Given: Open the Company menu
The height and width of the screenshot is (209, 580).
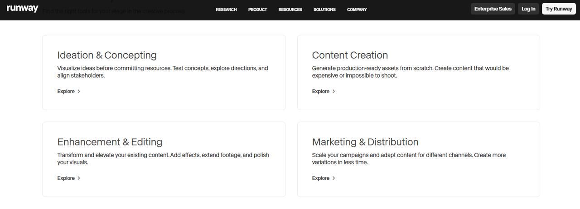Looking at the screenshot, I should [x=357, y=9].
